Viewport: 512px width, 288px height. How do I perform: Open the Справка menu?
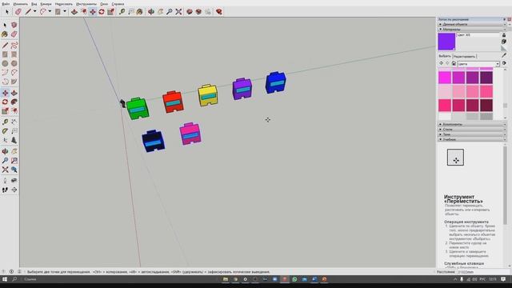coord(118,4)
